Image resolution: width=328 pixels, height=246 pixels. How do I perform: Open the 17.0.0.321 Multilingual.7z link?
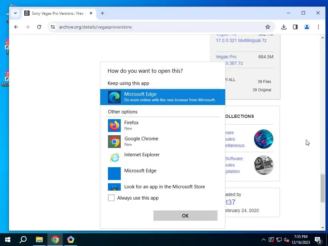[241, 40]
